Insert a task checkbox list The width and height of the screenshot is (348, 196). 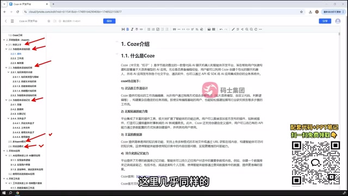(x=158, y=29)
